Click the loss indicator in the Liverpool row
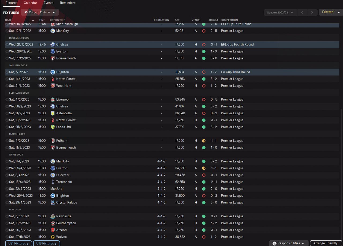The width and height of the screenshot is (343, 246). 204,99
